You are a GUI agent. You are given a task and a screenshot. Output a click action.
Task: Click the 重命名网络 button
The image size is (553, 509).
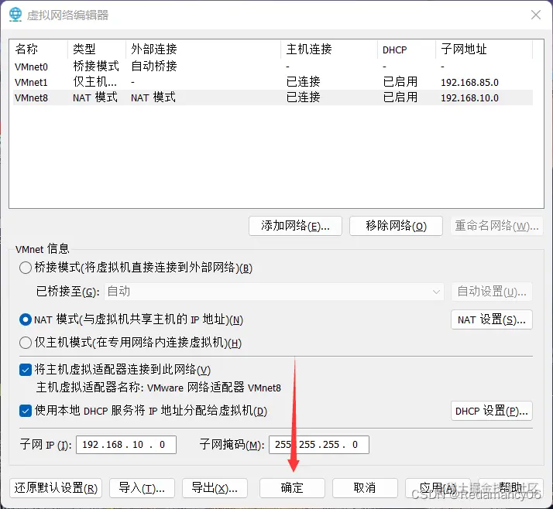[496, 226]
